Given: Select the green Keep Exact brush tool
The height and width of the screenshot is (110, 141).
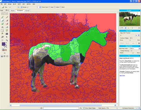Looking at the screenshot, I should (2, 17).
